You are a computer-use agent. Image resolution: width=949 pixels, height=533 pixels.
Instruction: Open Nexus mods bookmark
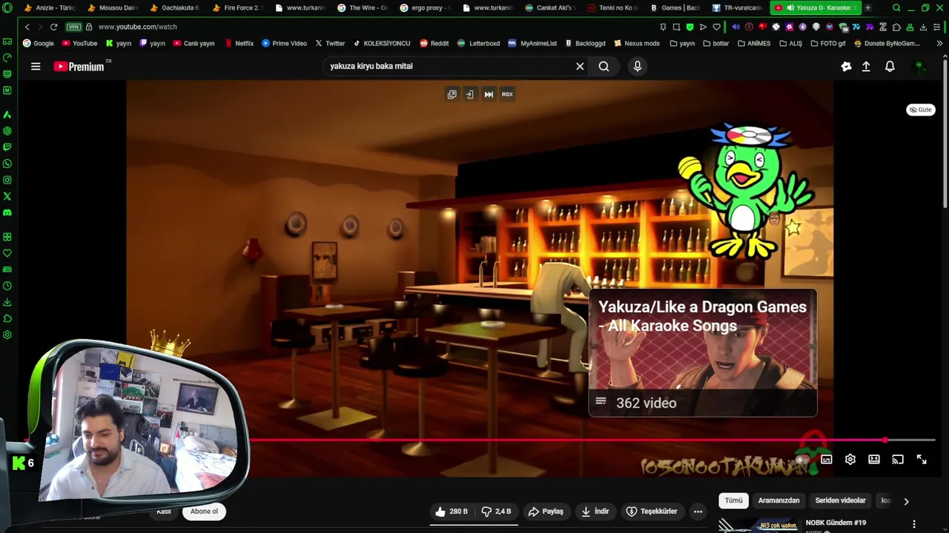coord(637,44)
